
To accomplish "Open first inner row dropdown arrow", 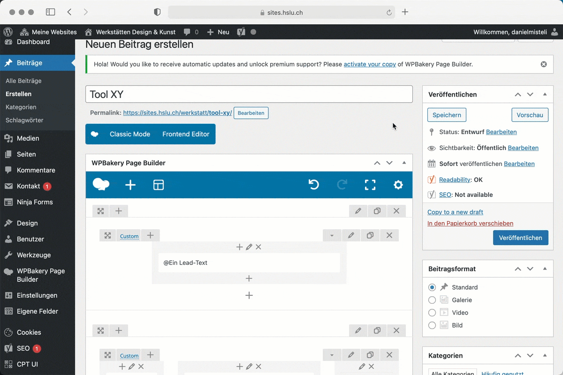I will click(x=332, y=235).
